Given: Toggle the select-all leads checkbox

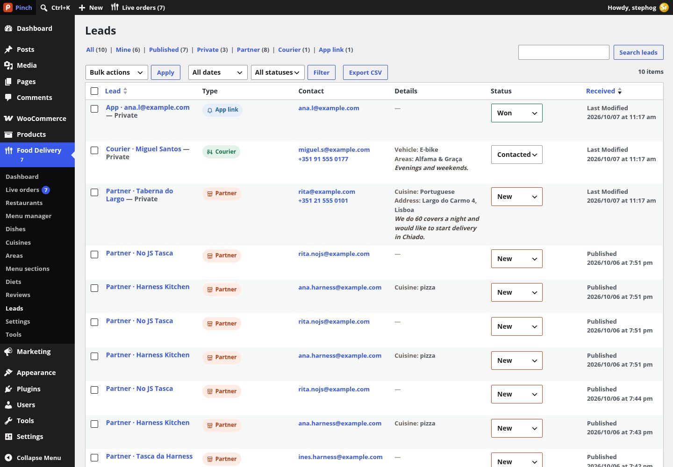Looking at the screenshot, I should point(94,91).
